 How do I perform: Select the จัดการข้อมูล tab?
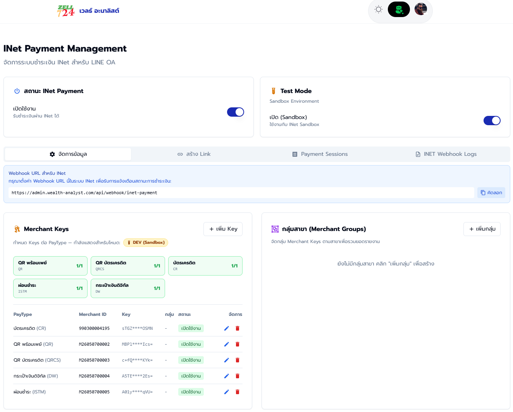68,154
